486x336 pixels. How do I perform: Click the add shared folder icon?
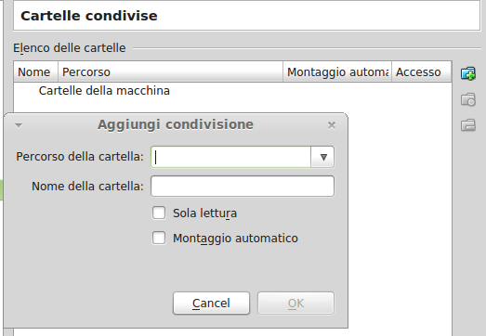tap(468, 73)
